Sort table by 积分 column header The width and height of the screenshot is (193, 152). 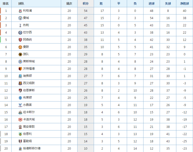(x=85, y=4)
